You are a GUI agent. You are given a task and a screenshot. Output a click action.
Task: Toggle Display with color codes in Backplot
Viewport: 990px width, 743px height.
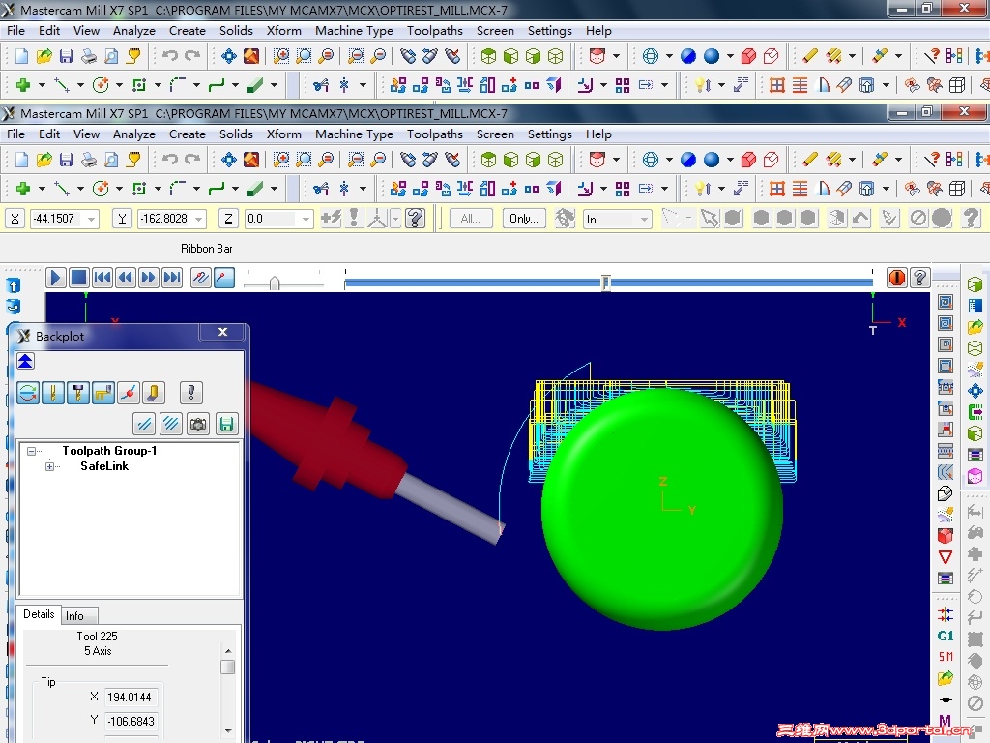(28, 393)
